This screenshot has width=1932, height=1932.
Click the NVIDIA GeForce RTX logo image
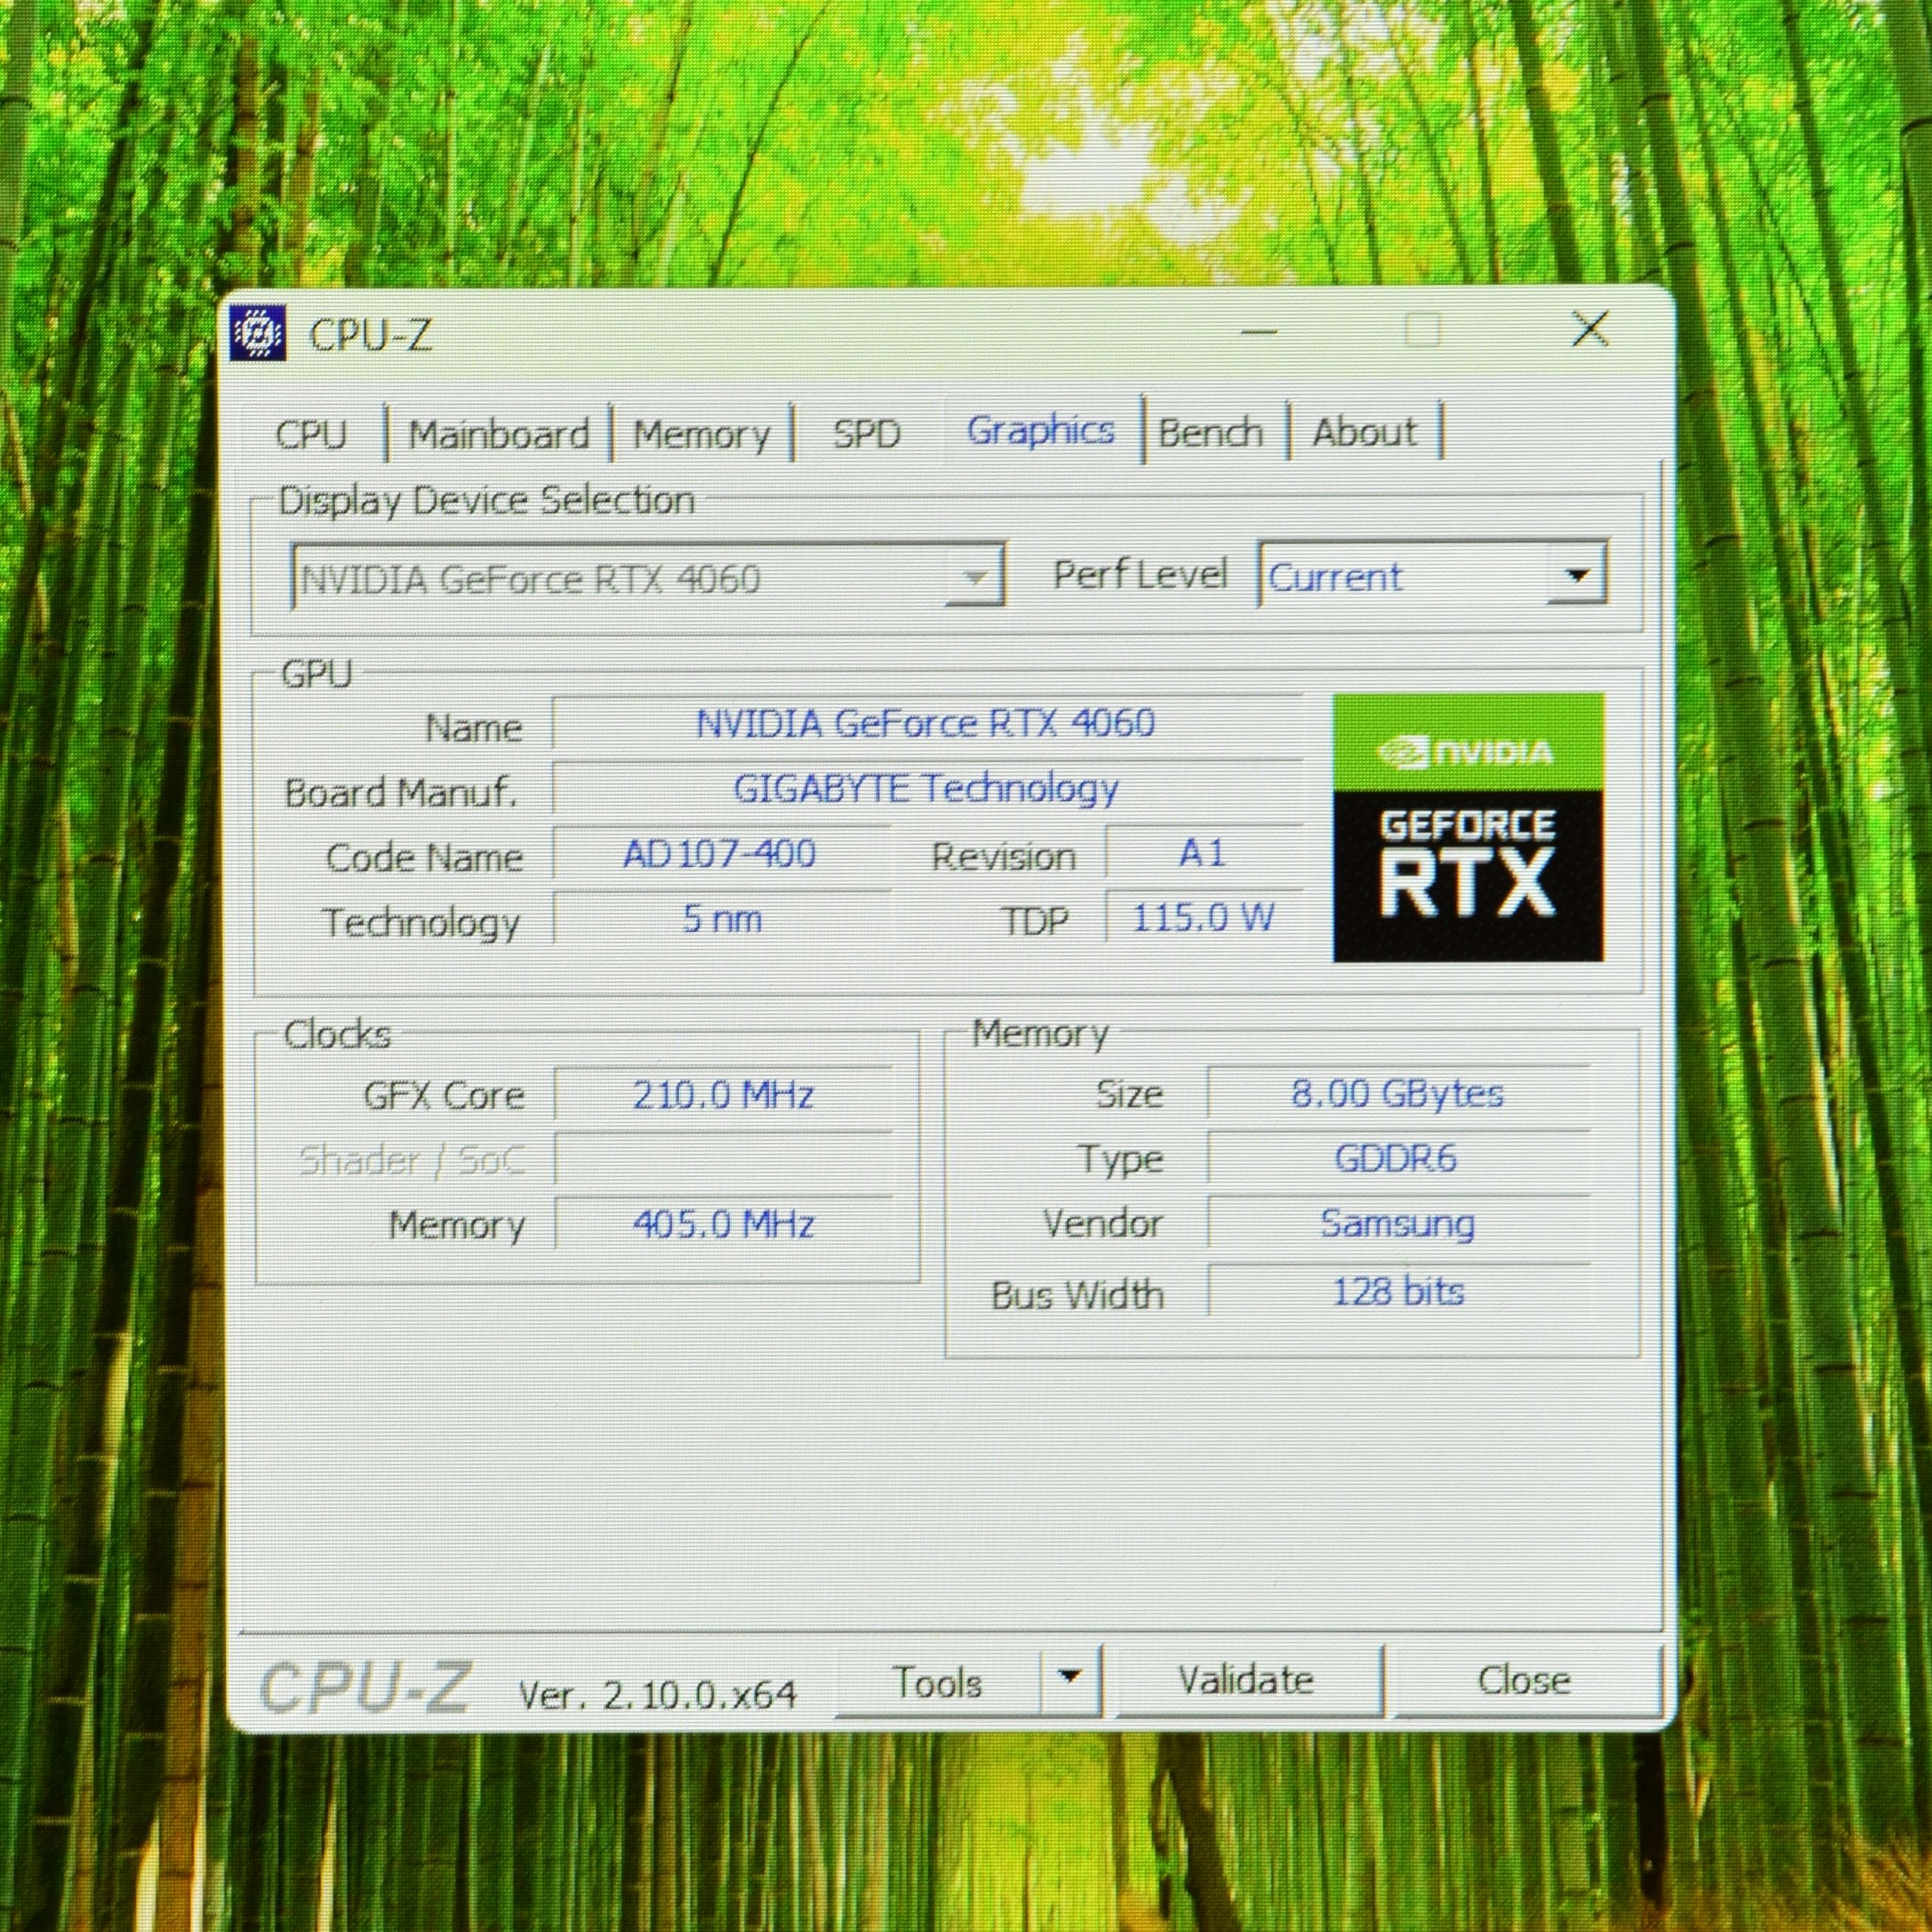[1468, 827]
